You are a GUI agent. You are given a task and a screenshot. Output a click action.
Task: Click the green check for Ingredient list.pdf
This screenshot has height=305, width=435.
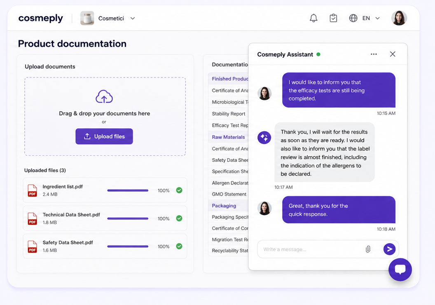pos(179,190)
